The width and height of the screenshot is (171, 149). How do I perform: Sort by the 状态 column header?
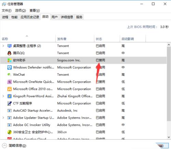[x=107, y=39]
